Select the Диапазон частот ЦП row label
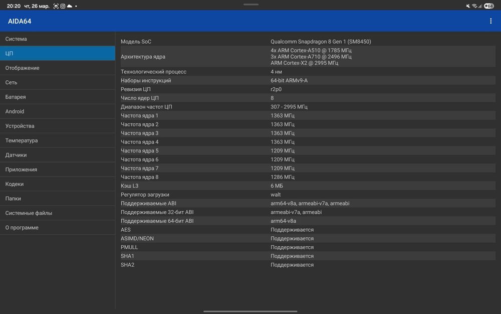The width and height of the screenshot is (501, 314). coord(146,107)
